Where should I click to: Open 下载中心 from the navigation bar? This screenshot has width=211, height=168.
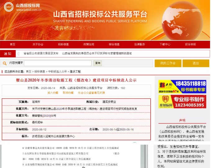point(165,44)
